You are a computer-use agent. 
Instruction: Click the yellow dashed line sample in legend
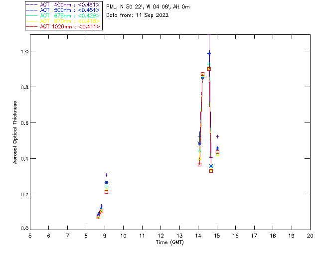tap(32, 21)
